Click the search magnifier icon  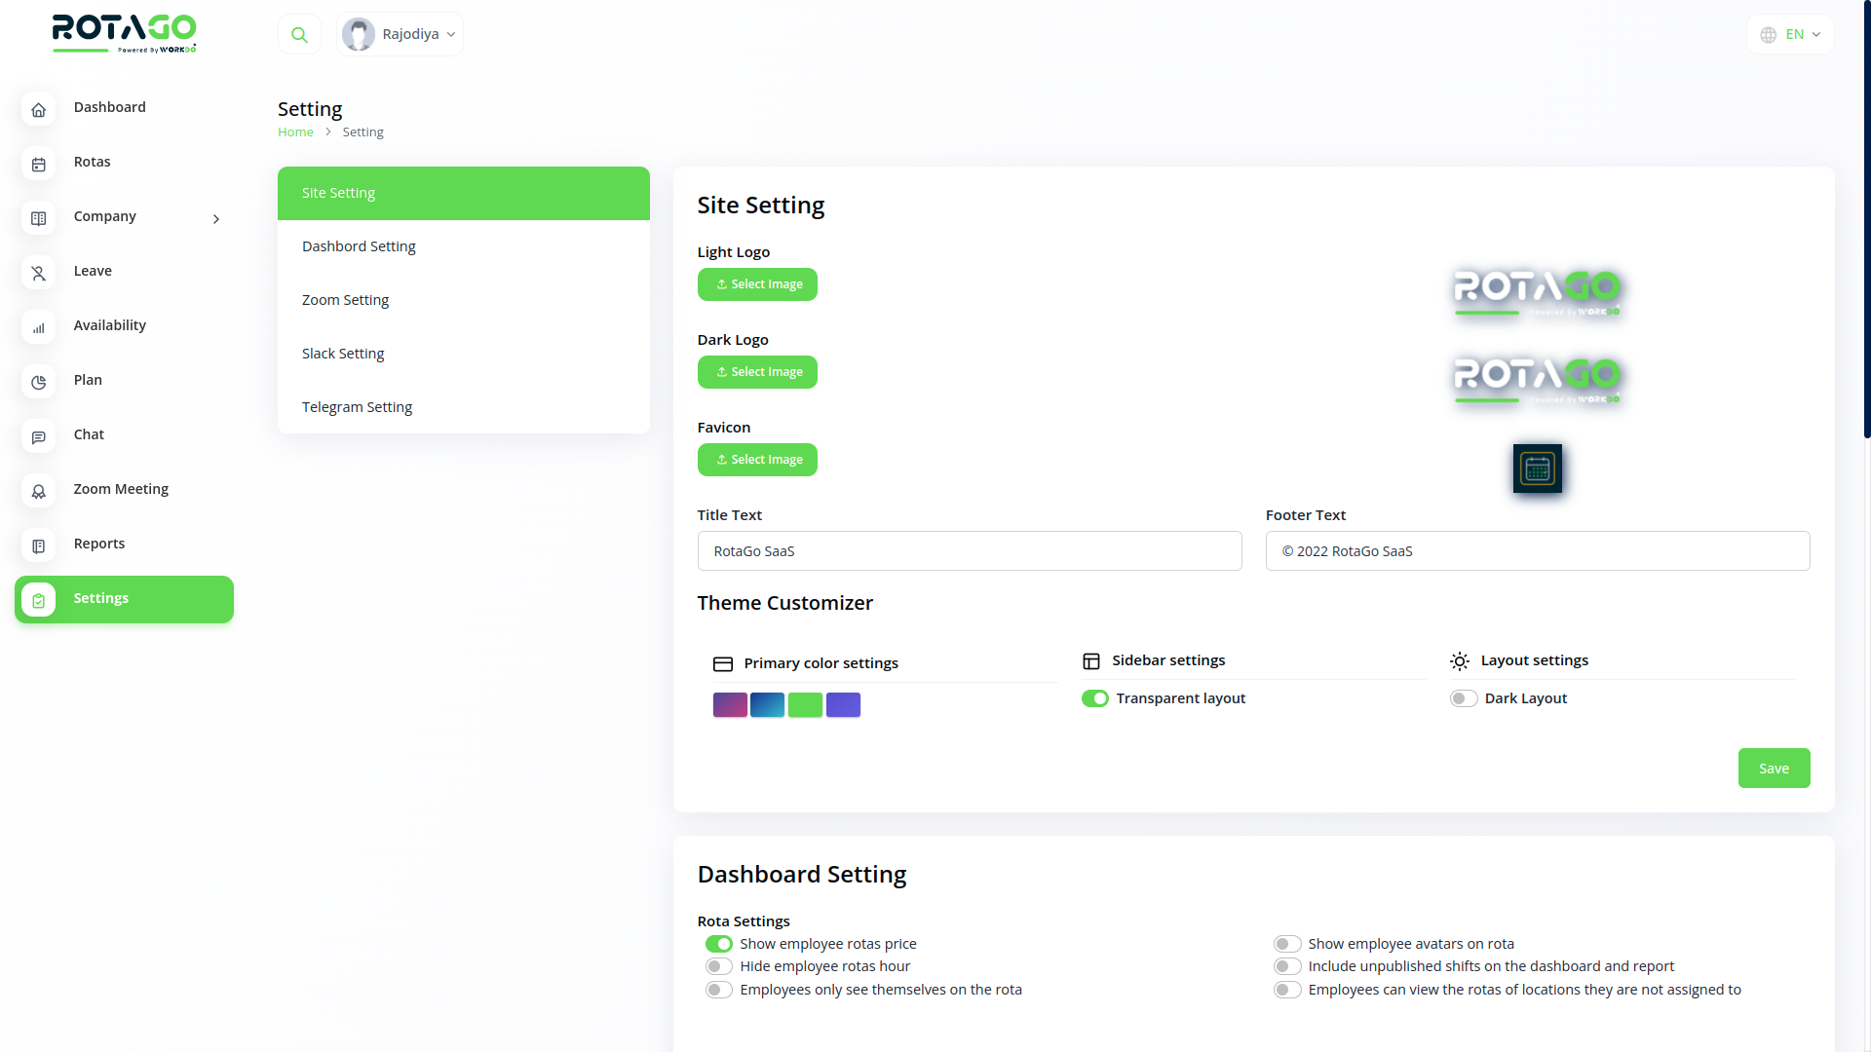pyautogui.click(x=299, y=35)
